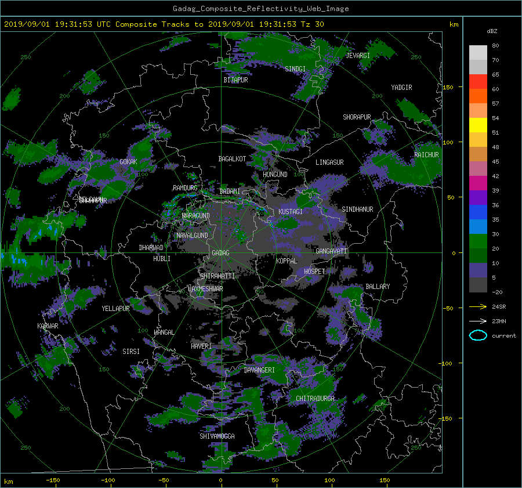Screen dimensions: 522x488
Task: Select the HUNGUND label
Action: coord(275,175)
